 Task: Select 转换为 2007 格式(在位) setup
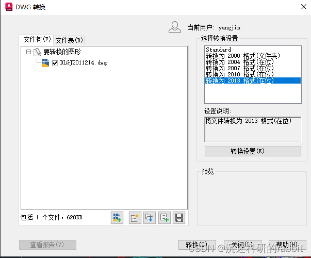click(253, 68)
